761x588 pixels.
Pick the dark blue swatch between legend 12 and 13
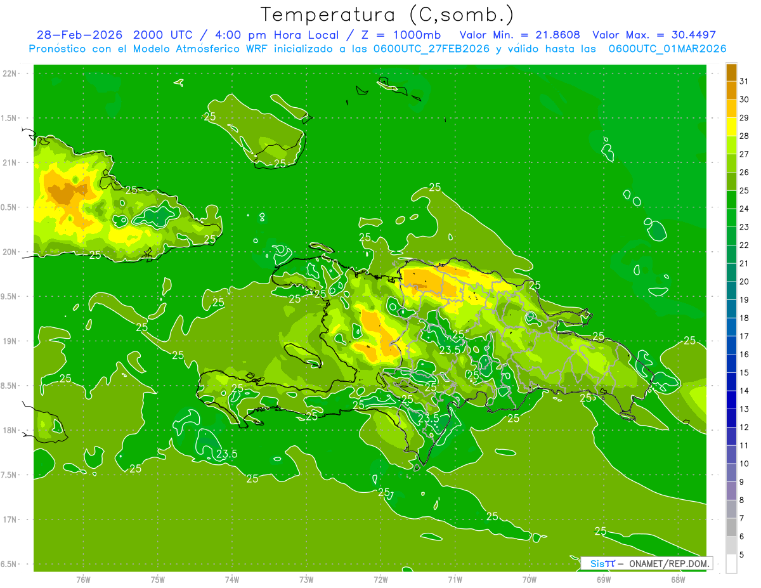731,417
